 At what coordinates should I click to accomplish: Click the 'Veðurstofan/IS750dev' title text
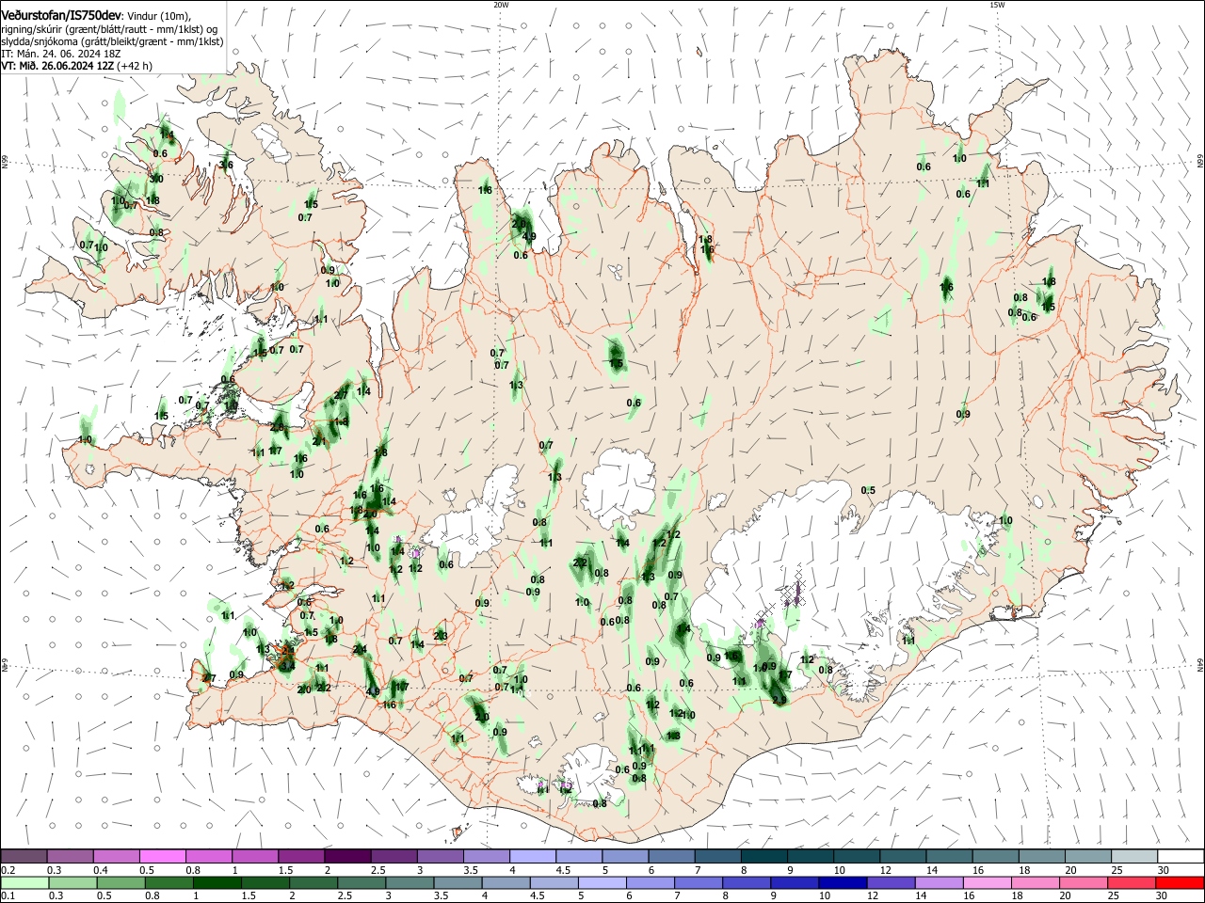[x=62, y=14]
